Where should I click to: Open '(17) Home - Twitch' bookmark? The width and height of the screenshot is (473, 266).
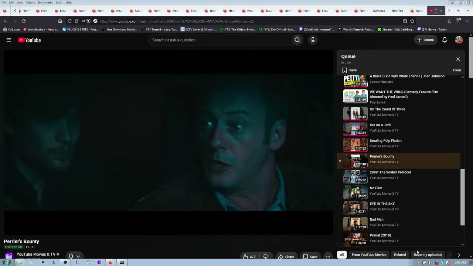432,30
